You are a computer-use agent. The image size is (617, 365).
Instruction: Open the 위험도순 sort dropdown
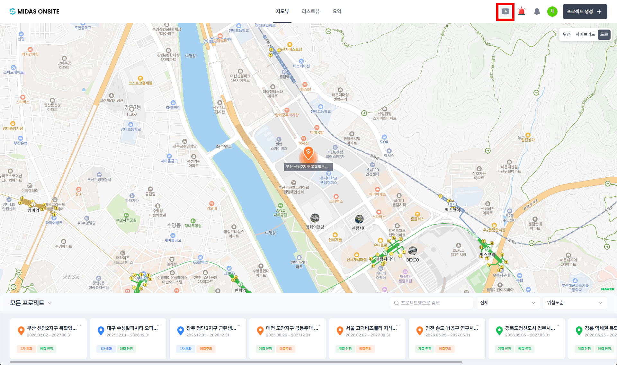575,303
